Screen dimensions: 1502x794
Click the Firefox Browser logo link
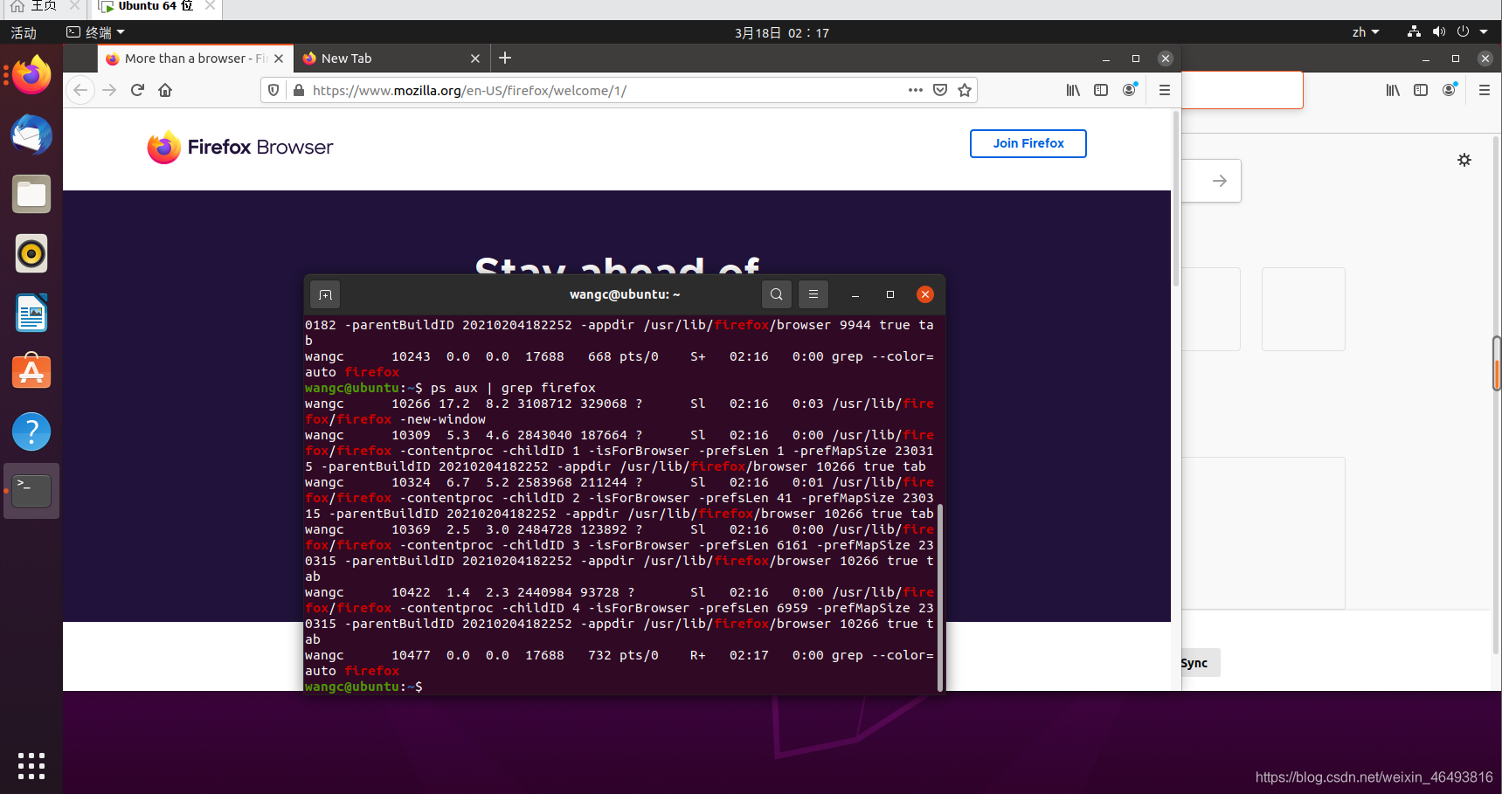click(x=240, y=148)
